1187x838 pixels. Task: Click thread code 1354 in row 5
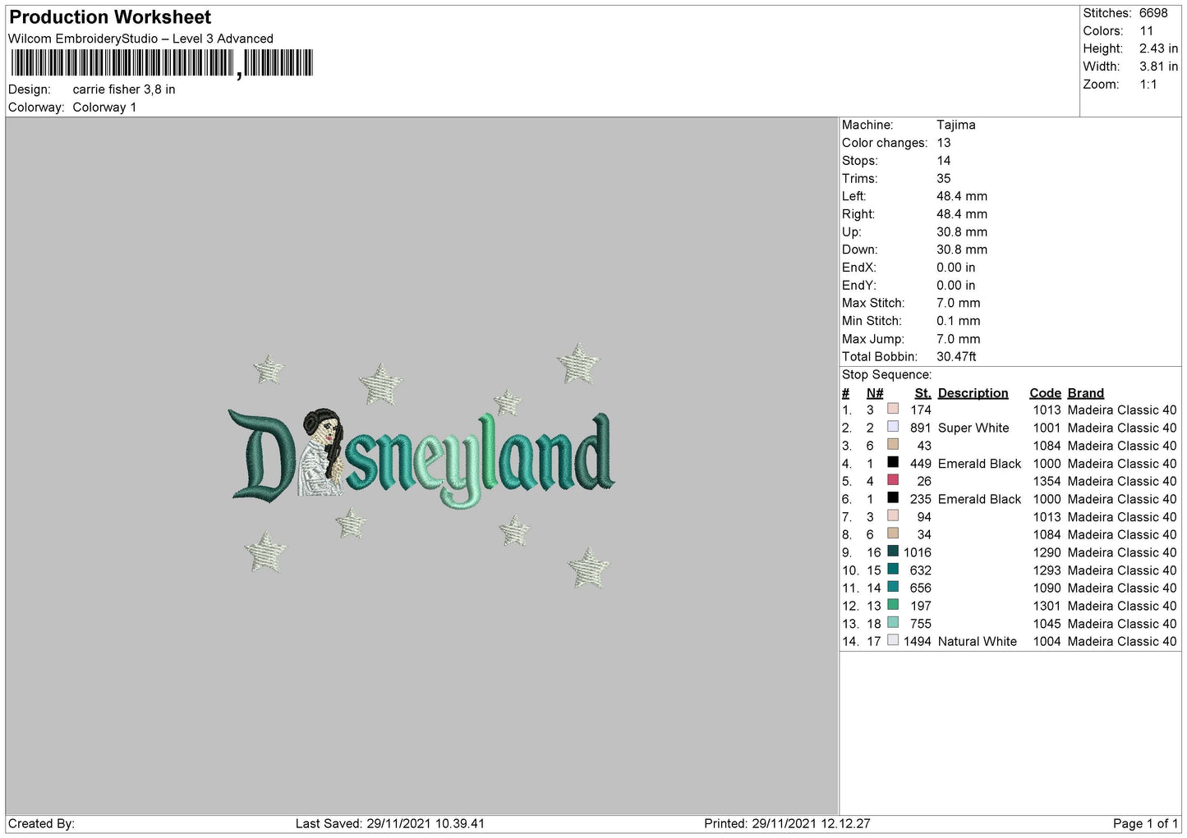[x=1047, y=481]
